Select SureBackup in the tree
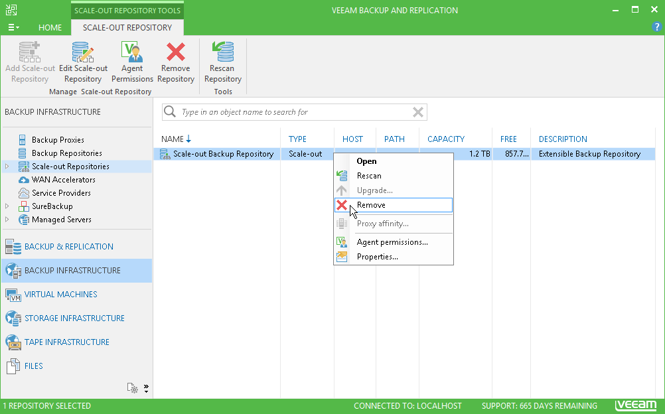665x414 pixels. pyautogui.click(x=52, y=206)
